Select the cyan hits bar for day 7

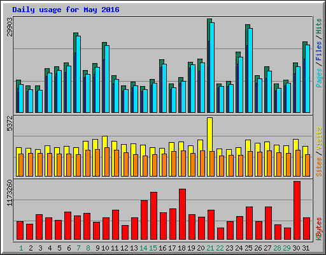coord(78,74)
